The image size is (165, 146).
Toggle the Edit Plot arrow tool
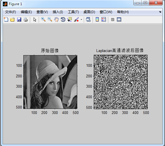[35, 20]
